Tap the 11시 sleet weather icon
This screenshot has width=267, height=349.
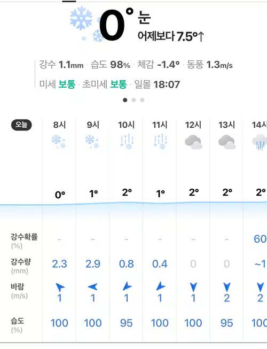pos(160,141)
